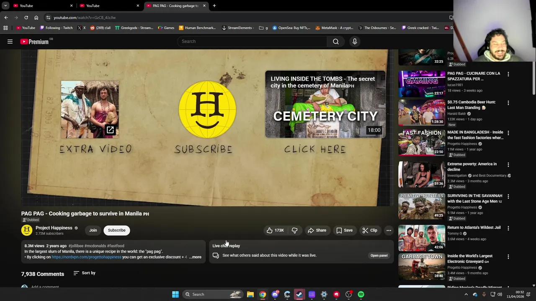Open File Explorer from the taskbar
The width and height of the screenshot is (536, 301).
[250, 294]
